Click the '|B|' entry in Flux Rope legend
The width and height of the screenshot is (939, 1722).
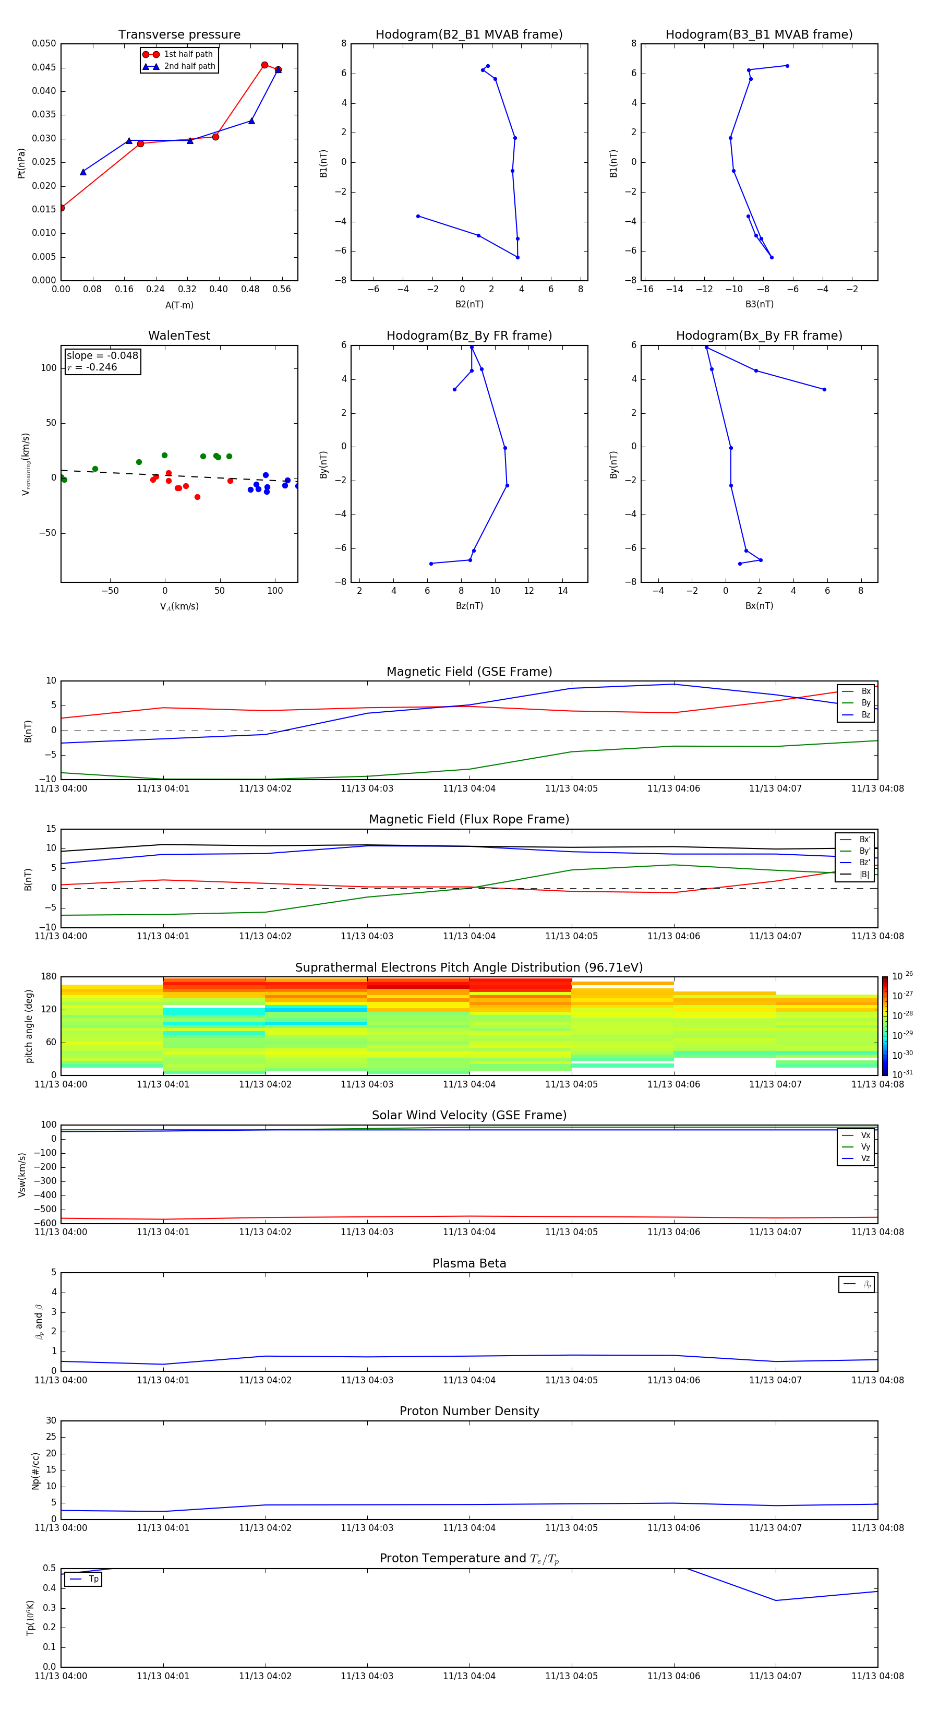coord(855,875)
